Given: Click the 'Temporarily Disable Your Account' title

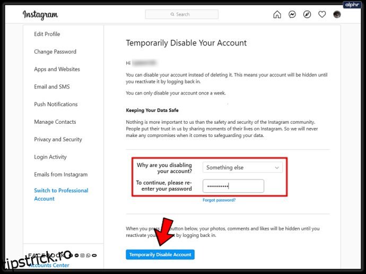Looking at the screenshot, I should click(186, 43).
